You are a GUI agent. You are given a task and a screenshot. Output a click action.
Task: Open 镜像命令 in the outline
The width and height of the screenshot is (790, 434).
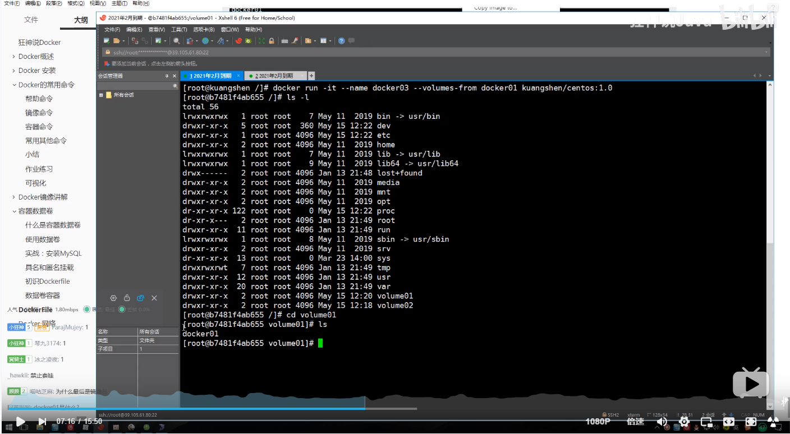(39, 113)
